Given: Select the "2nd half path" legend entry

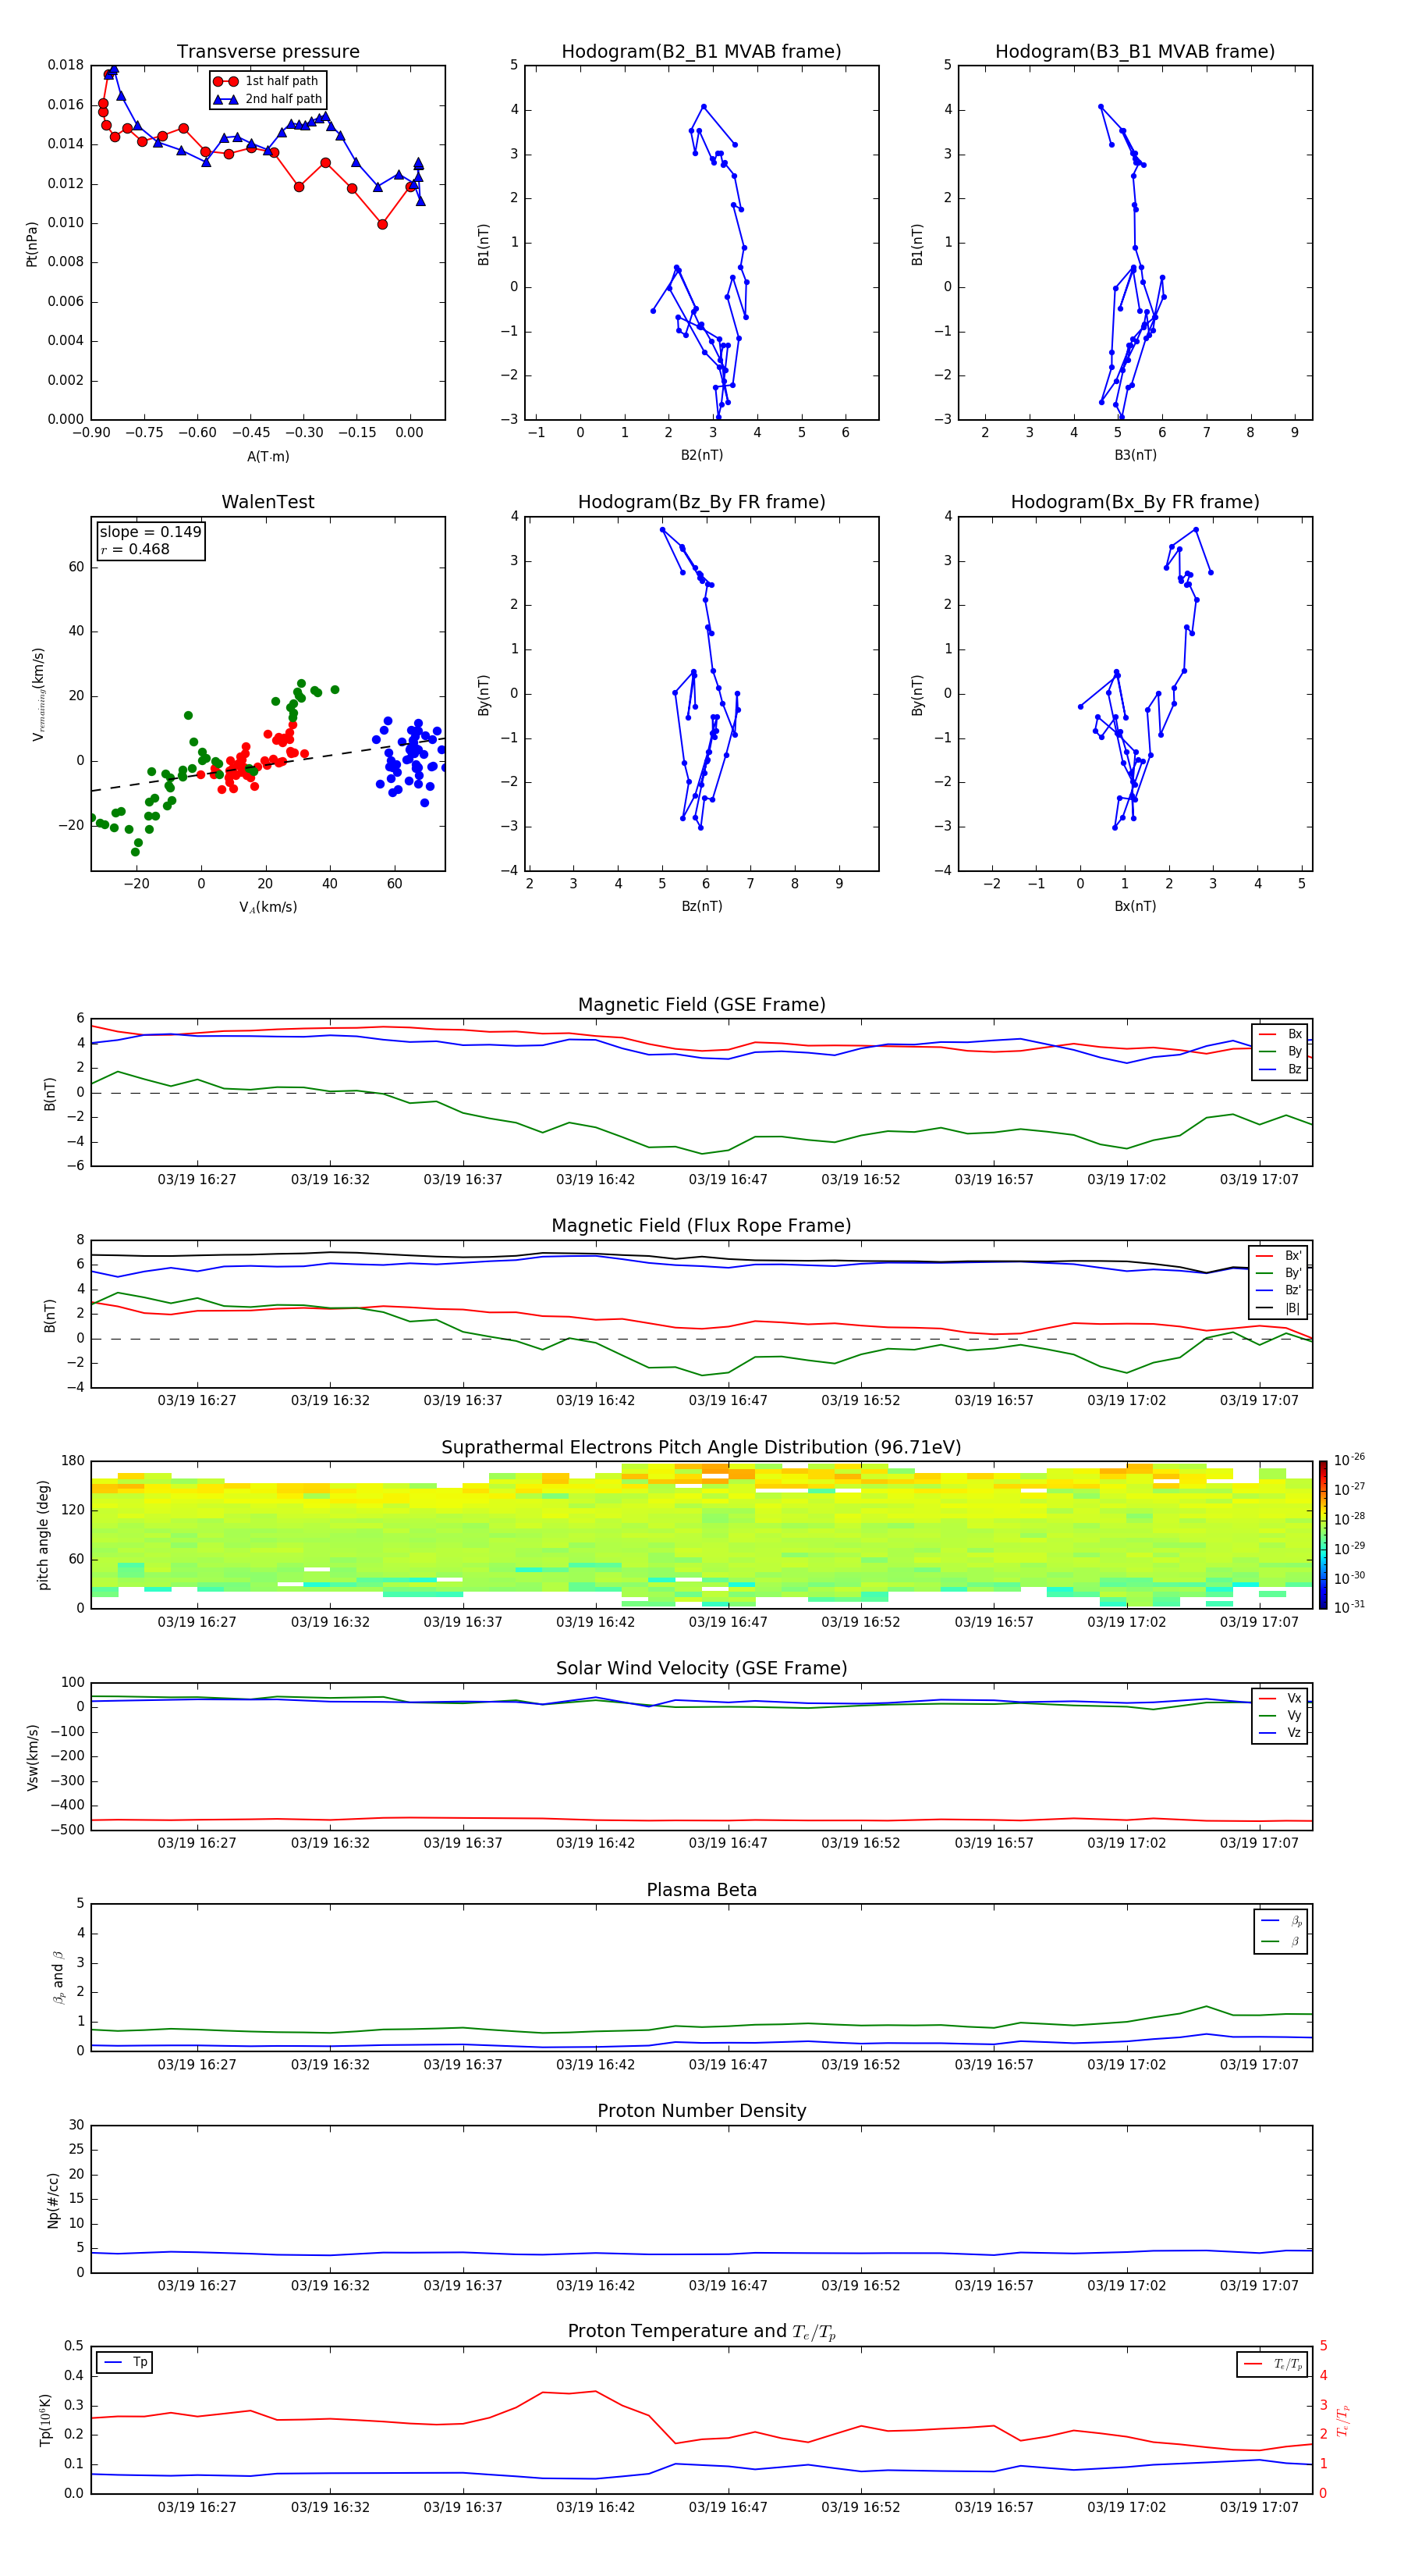Looking at the screenshot, I should click(x=268, y=99).
